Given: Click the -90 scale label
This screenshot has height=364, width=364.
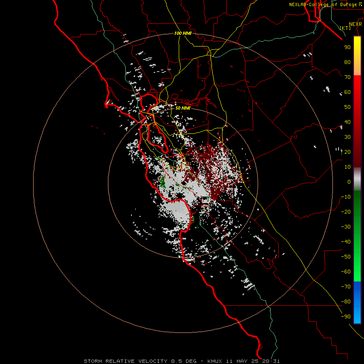Looking at the screenshot, I should tap(346, 317).
